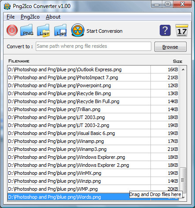Open the PNG folder add icon
195x208 pixels.
27,30
